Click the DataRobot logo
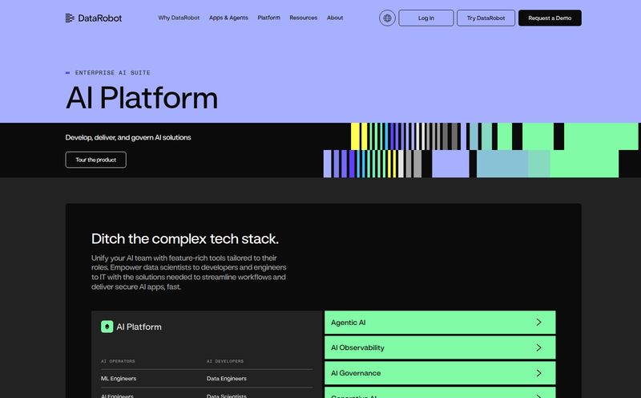 pos(94,18)
